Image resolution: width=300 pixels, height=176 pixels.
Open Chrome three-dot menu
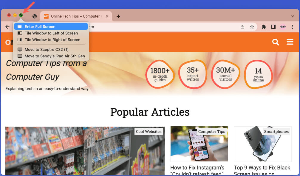pos(293,27)
